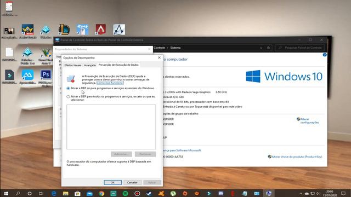Open the Windows Start menu
Image resolution: width=351 pixels, height=197 pixels.
click(x=6, y=193)
